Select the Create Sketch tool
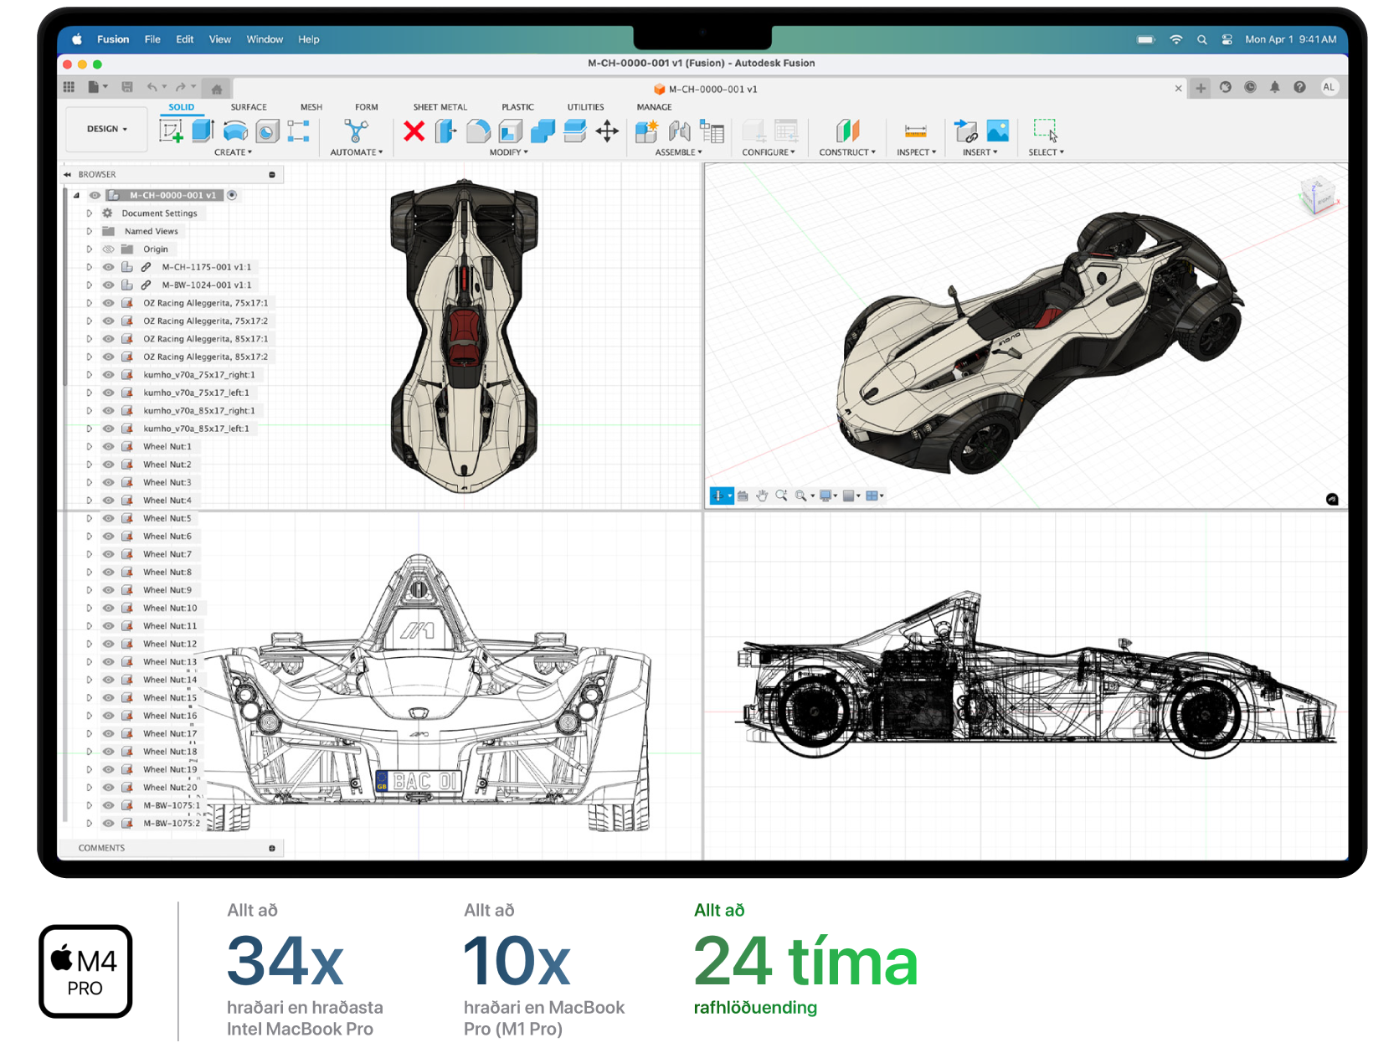1399x1053 pixels. [x=171, y=131]
